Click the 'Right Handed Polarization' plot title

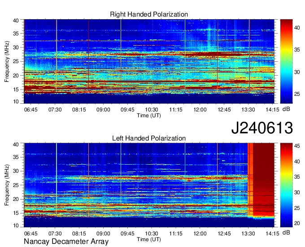coord(149,14)
